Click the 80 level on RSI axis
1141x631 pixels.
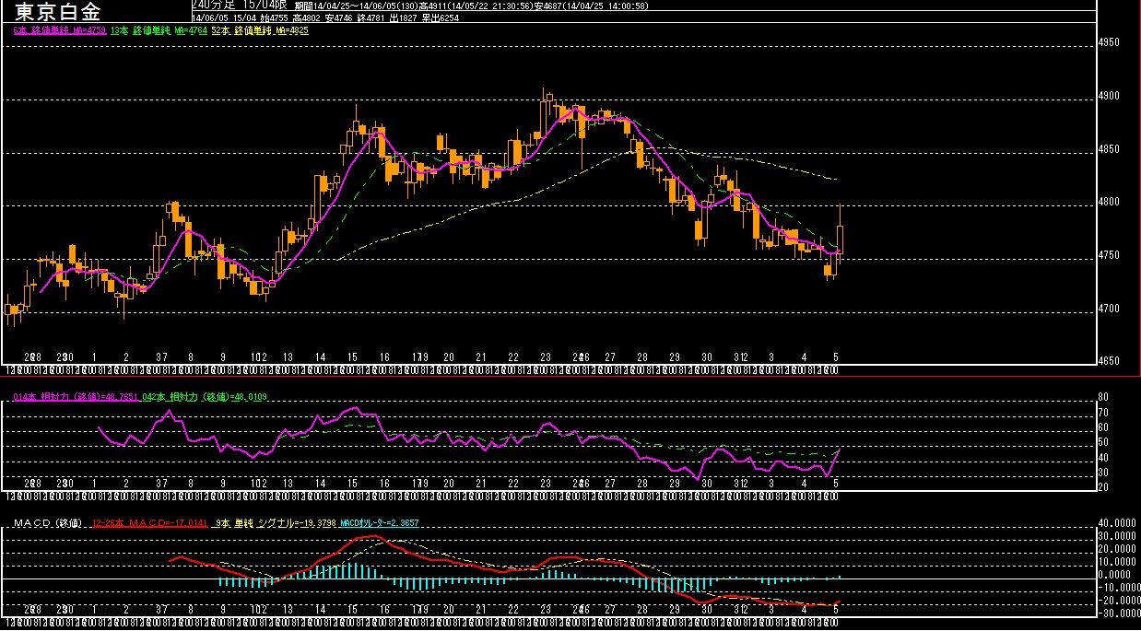coord(1103,398)
